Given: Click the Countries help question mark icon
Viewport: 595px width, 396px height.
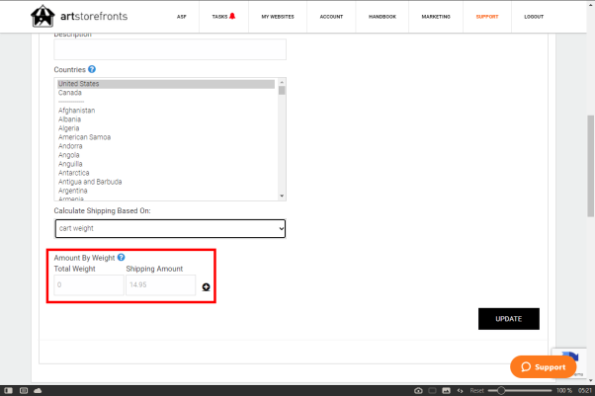Looking at the screenshot, I should pos(92,70).
